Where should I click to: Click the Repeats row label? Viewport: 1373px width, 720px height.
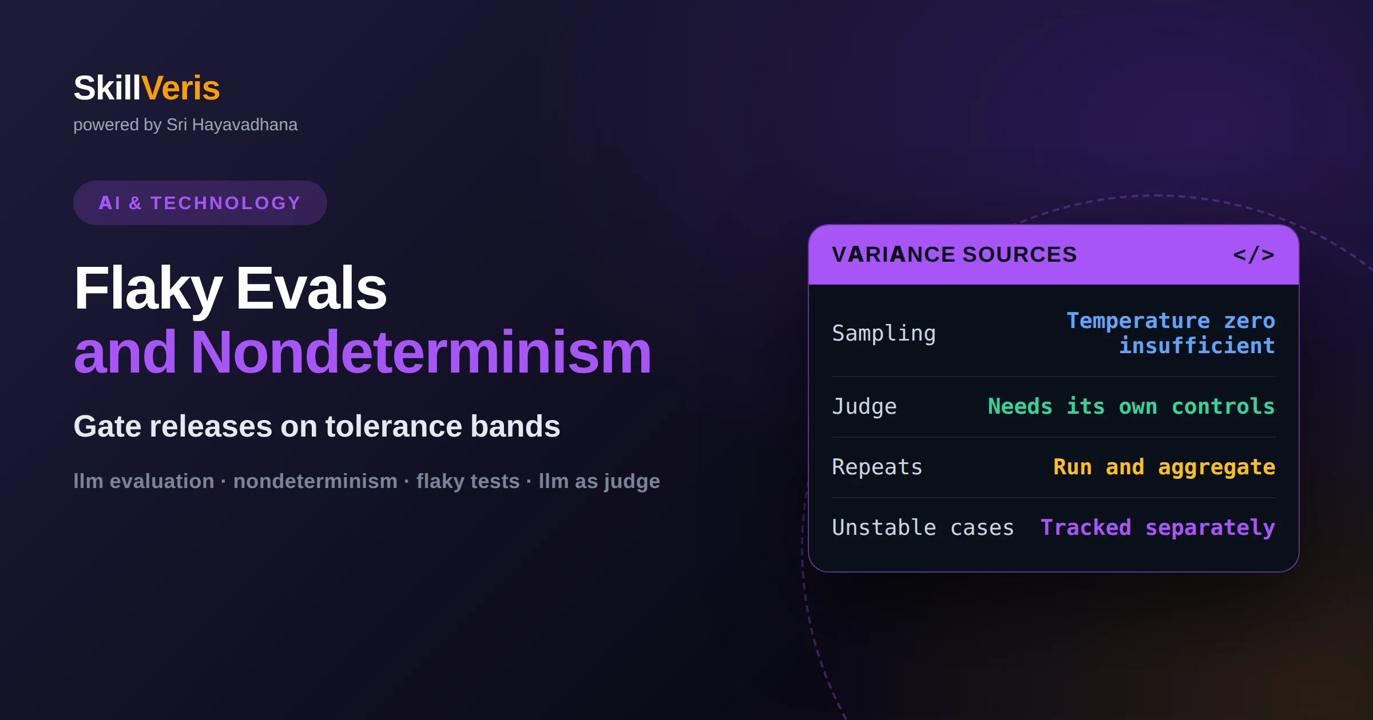[x=877, y=467]
